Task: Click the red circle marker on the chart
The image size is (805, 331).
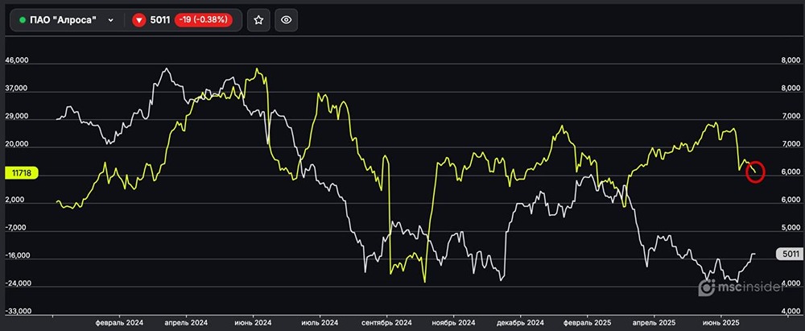Action: [x=755, y=172]
